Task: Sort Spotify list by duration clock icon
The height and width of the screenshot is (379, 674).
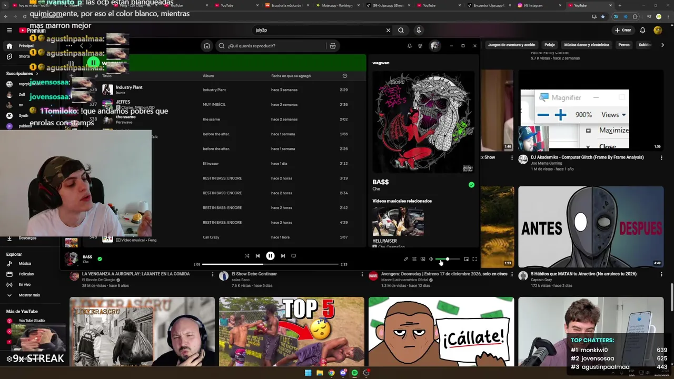Action: (345, 76)
